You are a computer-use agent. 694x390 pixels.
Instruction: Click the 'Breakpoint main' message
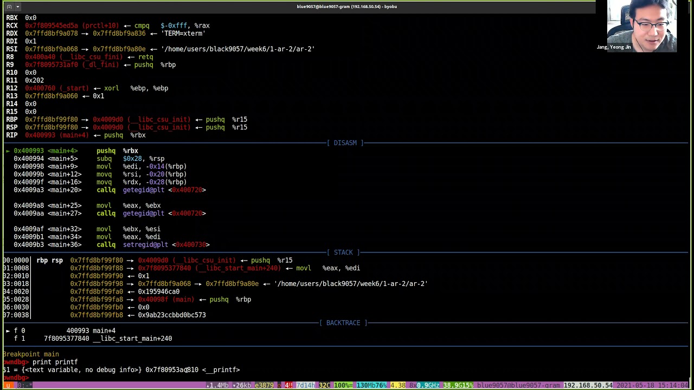pyautogui.click(x=31, y=354)
